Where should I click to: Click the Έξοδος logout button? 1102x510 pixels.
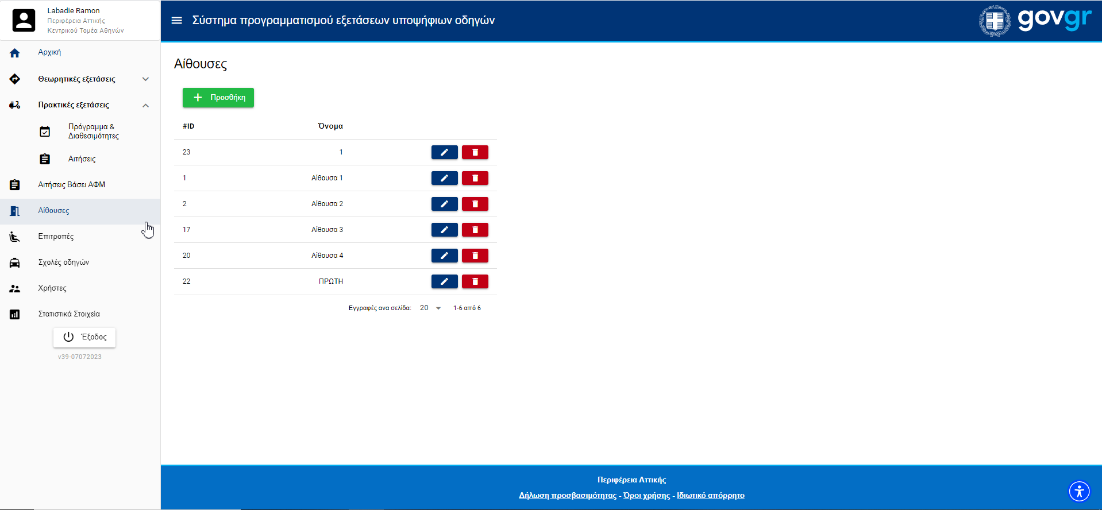tap(84, 337)
